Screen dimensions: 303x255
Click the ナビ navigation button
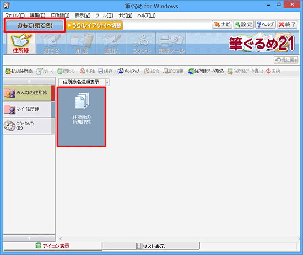pos(222,24)
